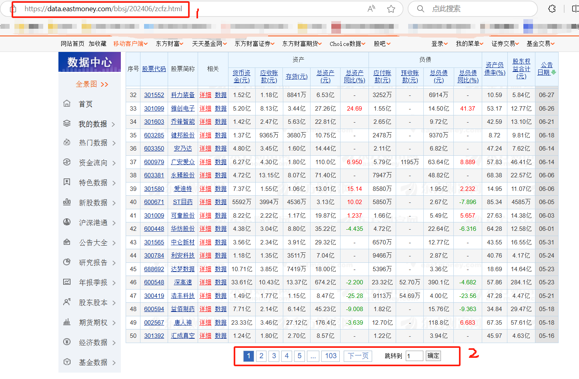Open the 全景图 link in sidebar
579x379 pixels.
(x=92, y=84)
